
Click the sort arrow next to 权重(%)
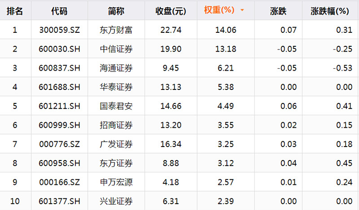242,10
